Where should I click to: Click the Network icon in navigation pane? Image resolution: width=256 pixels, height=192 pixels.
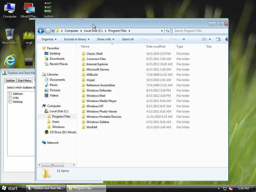pos(44,142)
